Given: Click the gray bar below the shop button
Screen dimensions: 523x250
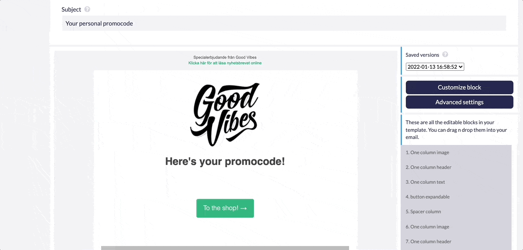Looking at the screenshot, I should click(225, 248).
